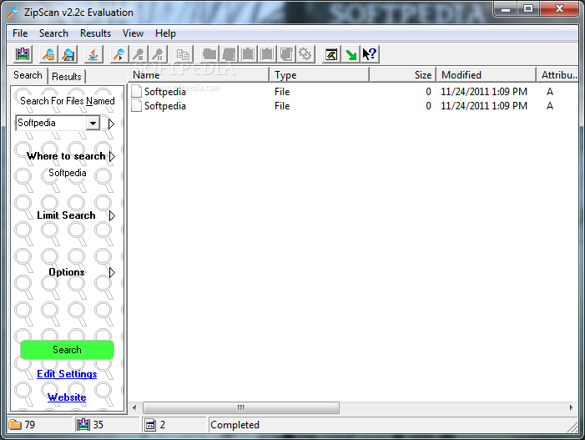Expand the Where to search section
This screenshot has width=585, height=440.
click(x=112, y=156)
